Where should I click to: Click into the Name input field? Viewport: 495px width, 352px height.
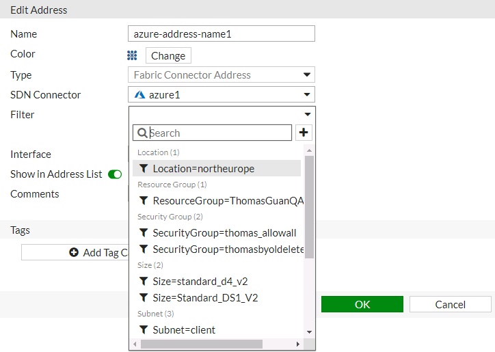pos(221,34)
